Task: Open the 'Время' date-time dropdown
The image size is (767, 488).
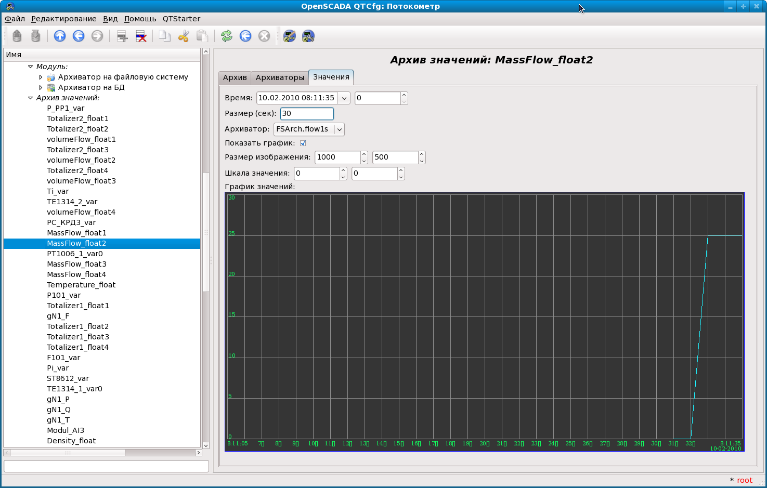Action: pos(344,98)
